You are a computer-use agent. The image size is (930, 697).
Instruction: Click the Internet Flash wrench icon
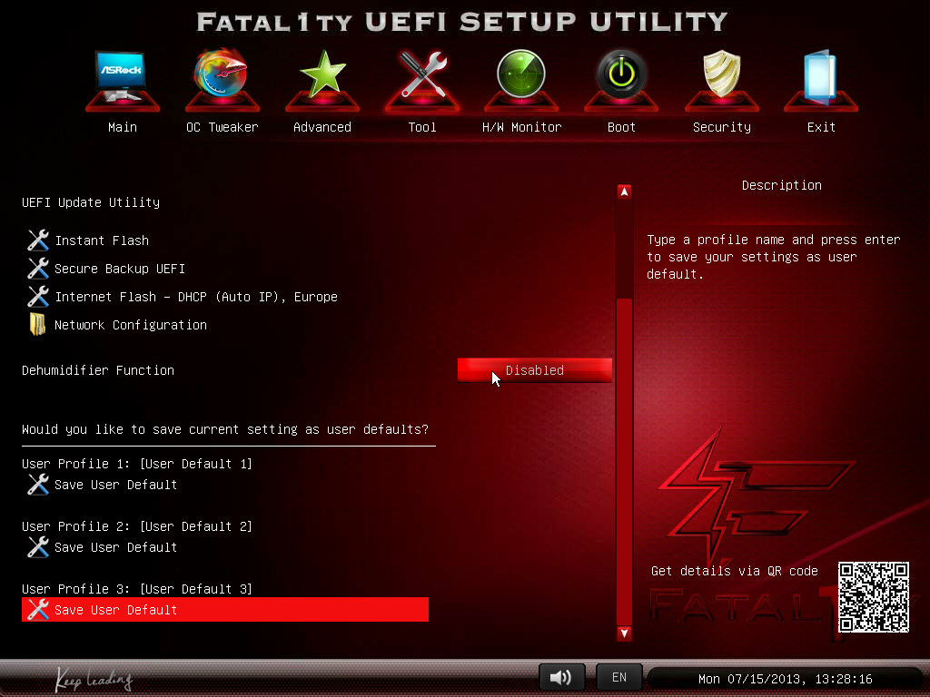[x=38, y=297]
